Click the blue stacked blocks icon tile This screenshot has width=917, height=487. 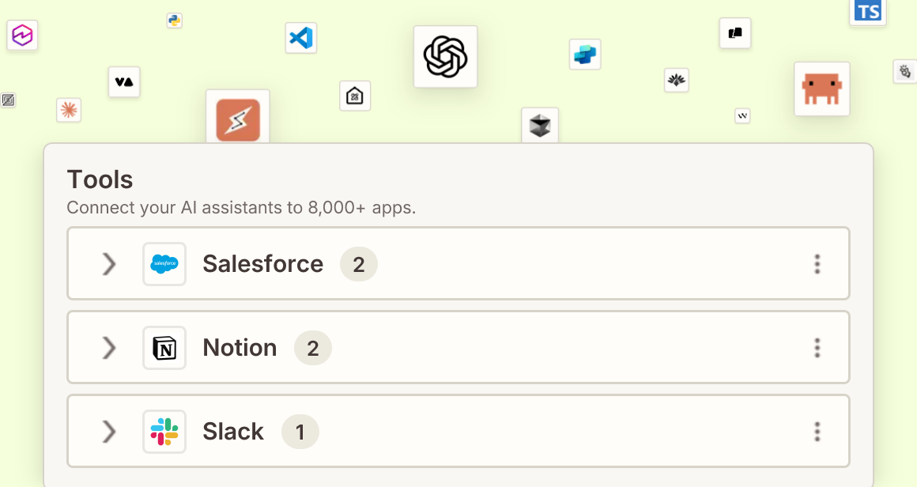coord(585,55)
